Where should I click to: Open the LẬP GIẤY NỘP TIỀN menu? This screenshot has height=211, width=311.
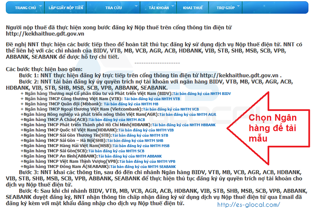pos(66,8)
